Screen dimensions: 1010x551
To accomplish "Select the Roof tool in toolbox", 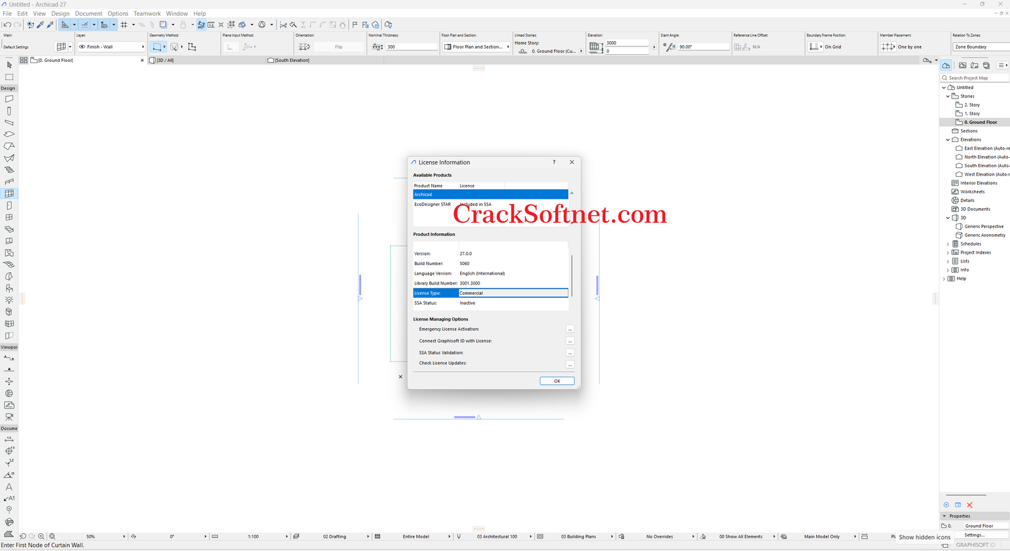I will 9,146.
